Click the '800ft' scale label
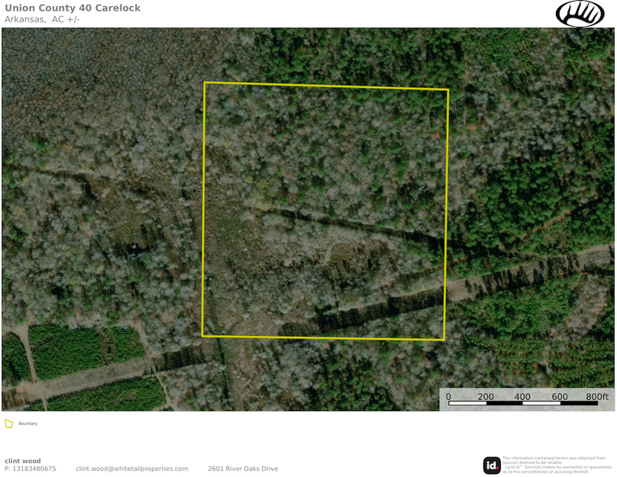 pos(597,396)
